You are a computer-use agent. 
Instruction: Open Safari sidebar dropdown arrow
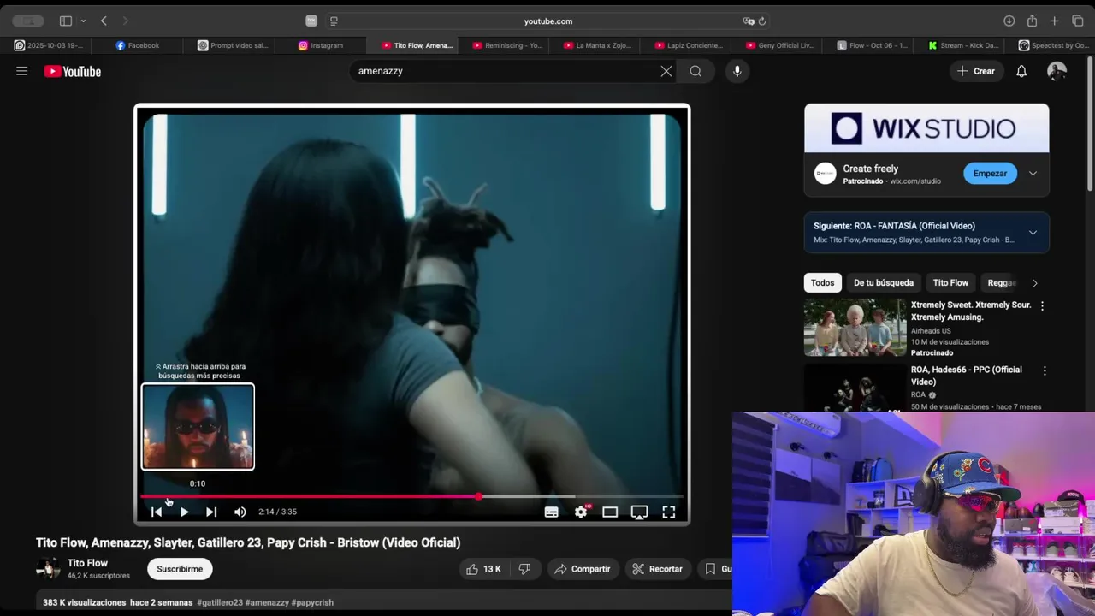point(83,21)
